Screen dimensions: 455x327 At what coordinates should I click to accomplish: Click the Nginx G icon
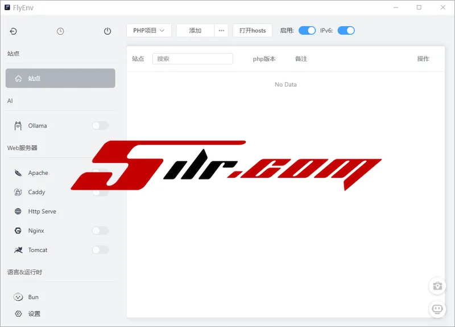(18, 231)
